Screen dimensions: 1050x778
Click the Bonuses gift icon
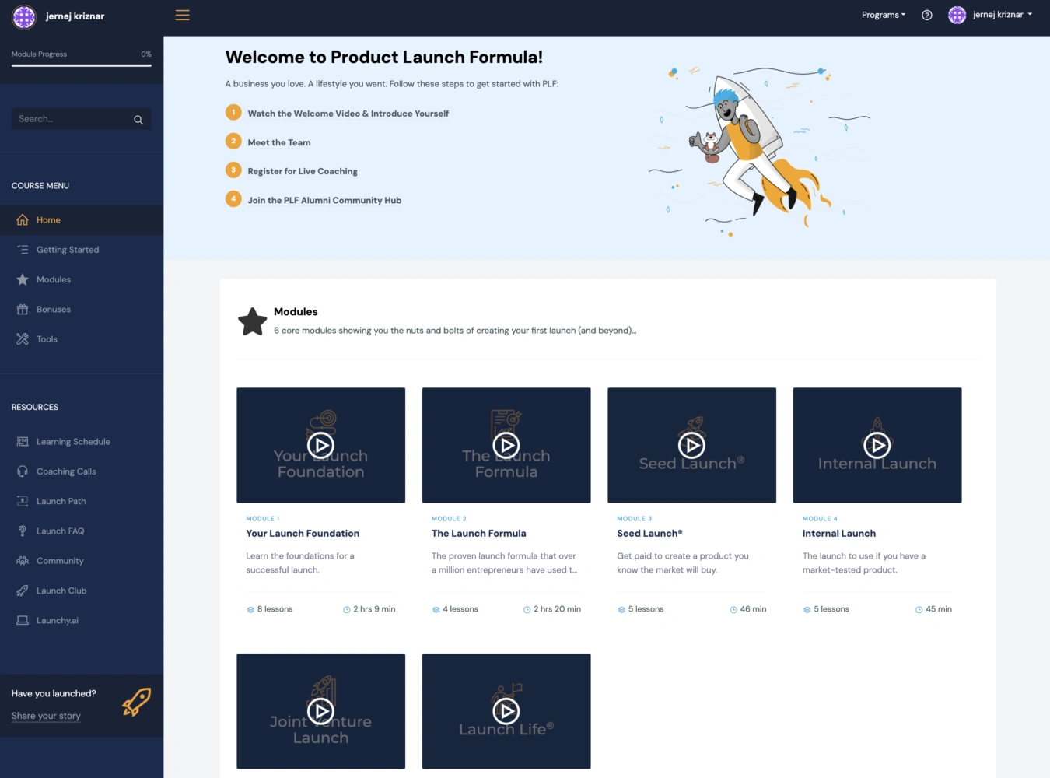(x=23, y=310)
